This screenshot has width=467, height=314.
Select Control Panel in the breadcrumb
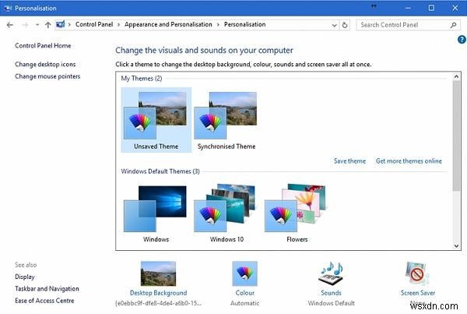click(x=94, y=24)
